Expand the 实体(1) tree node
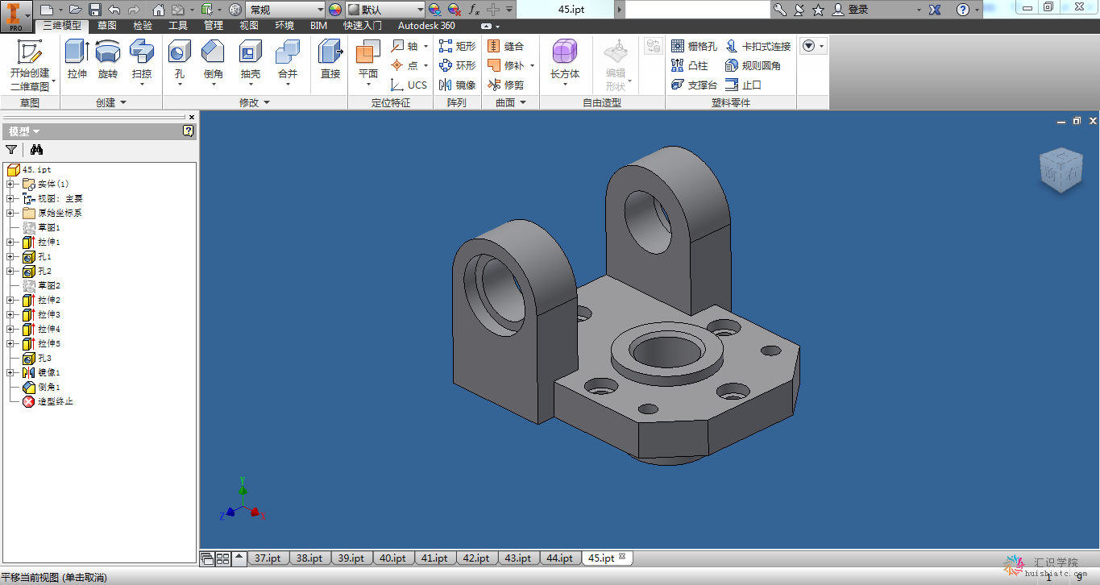 [x=10, y=184]
